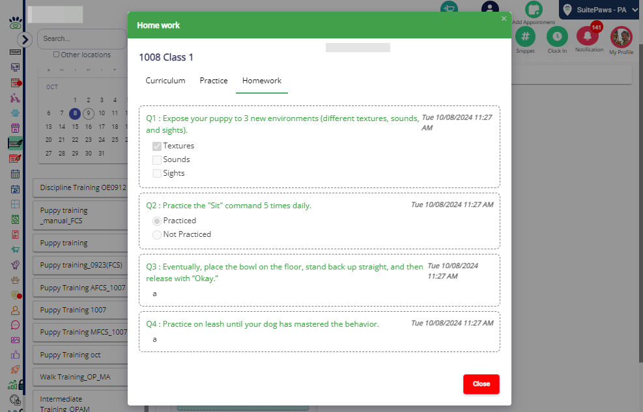This screenshot has height=412, width=643.
Task: Click the 1008 Class 1 heading
Action: (166, 57)
